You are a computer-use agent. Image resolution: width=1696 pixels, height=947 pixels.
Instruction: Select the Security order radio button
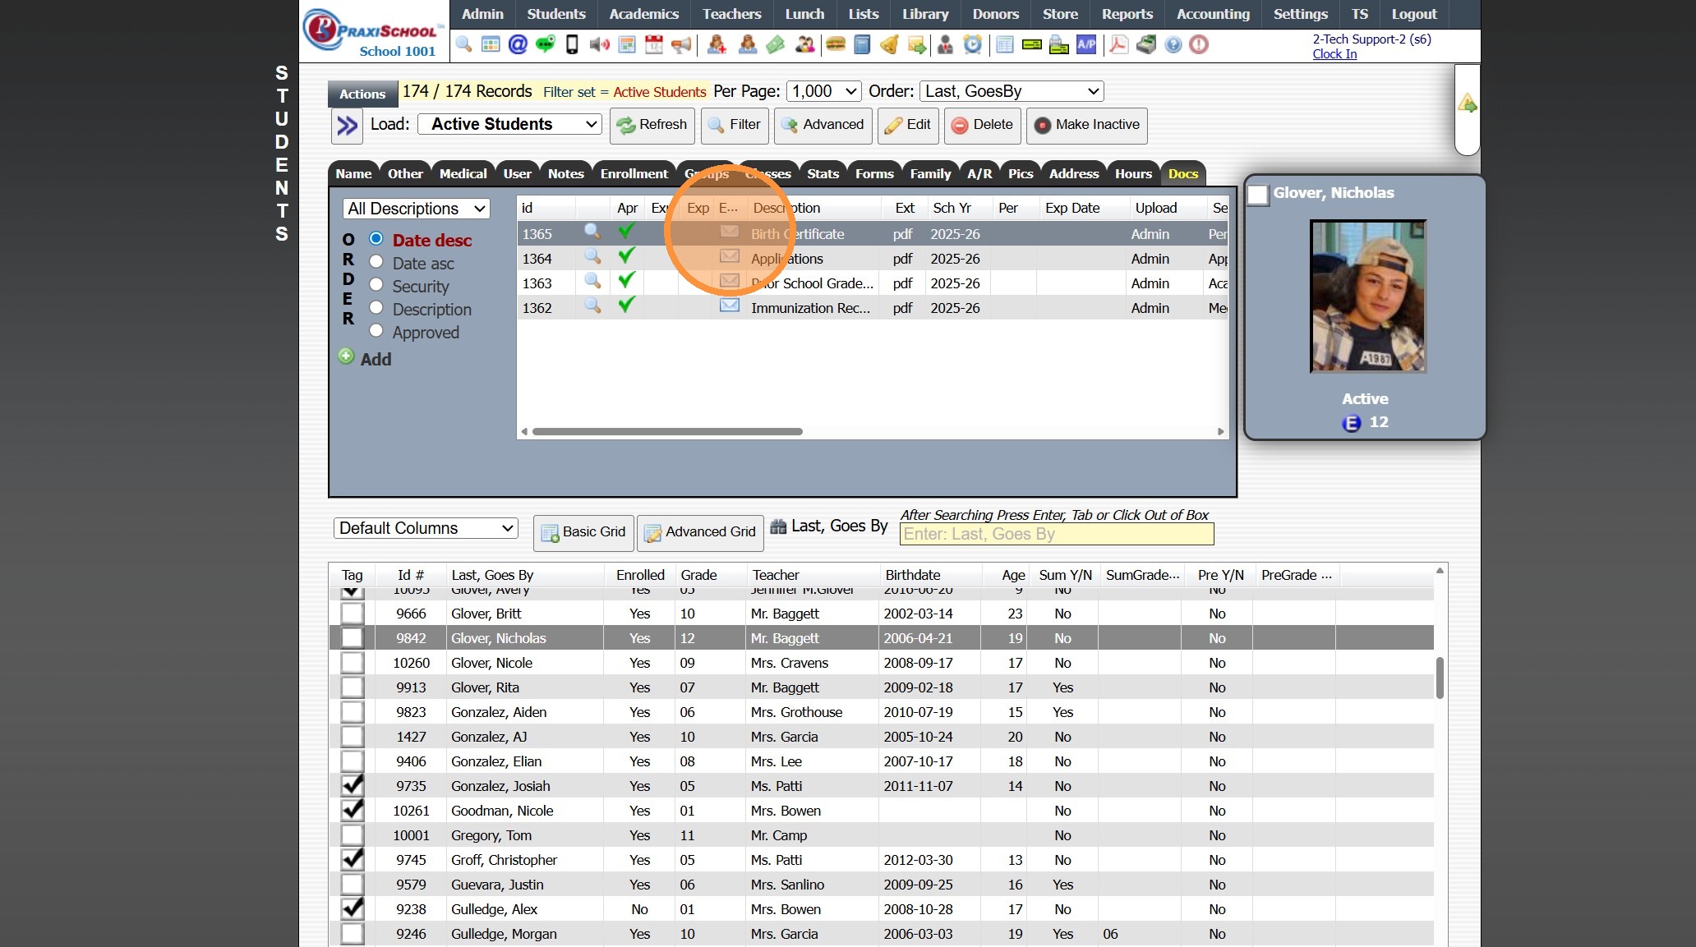pos(376,285)
